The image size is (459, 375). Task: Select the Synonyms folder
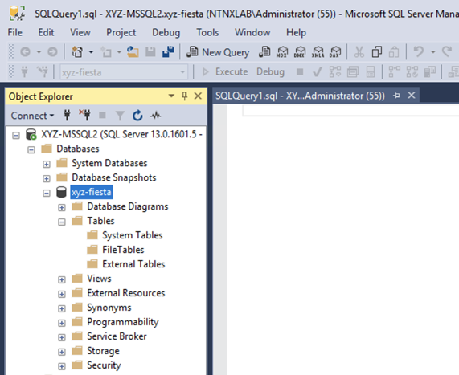109,308
